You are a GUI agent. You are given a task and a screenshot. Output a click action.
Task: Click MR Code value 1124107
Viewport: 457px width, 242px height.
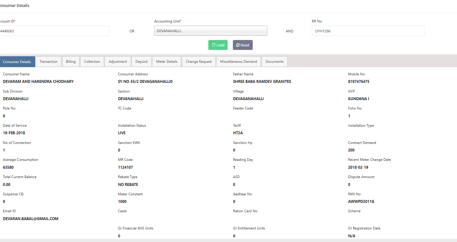(x=125, y=167)
